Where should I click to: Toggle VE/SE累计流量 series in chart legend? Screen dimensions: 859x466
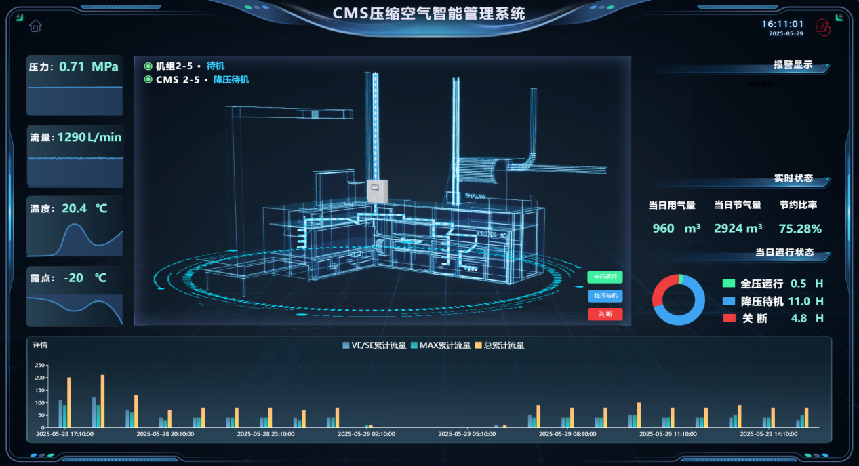374,345
